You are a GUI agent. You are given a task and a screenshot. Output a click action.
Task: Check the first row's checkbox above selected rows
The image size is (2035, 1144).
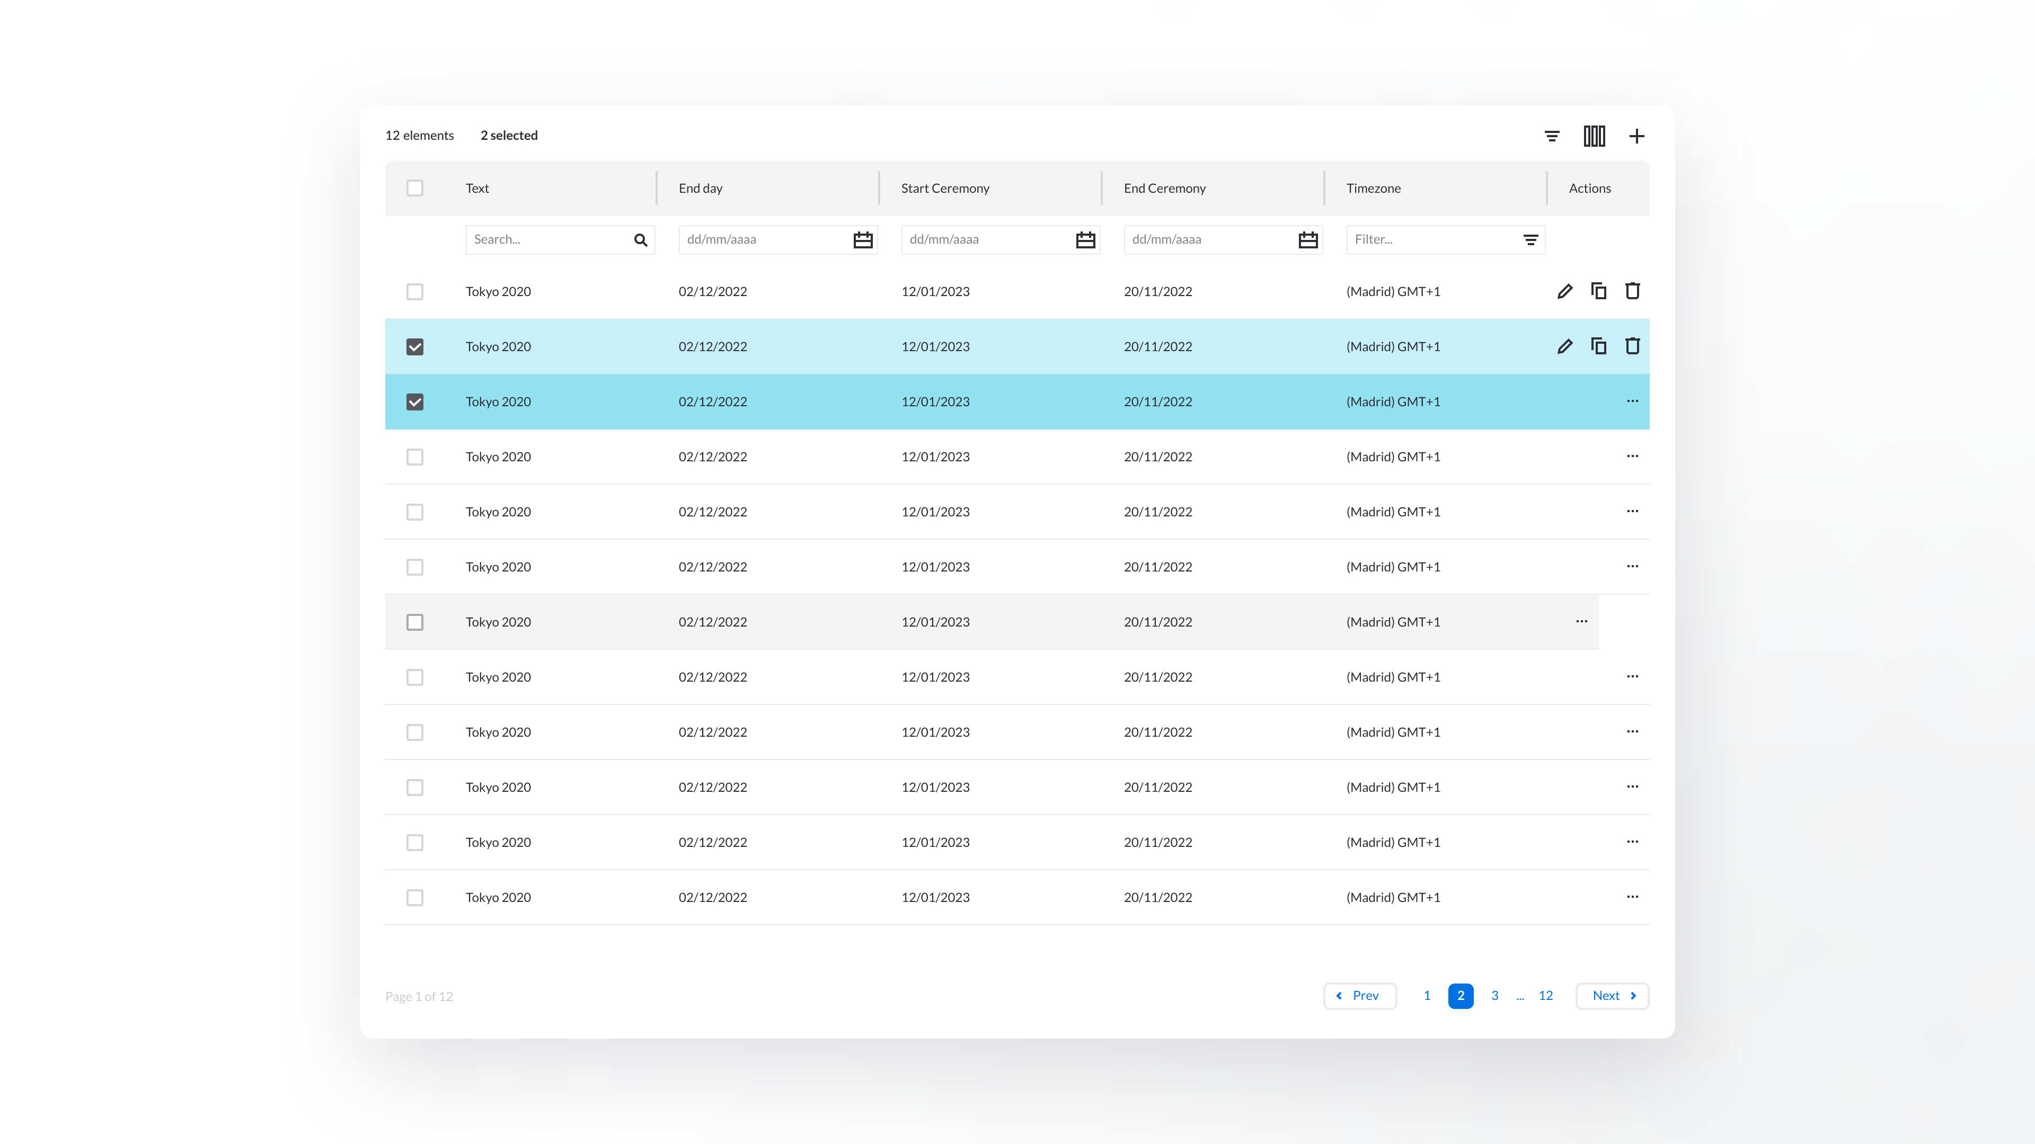click(415, 291)
